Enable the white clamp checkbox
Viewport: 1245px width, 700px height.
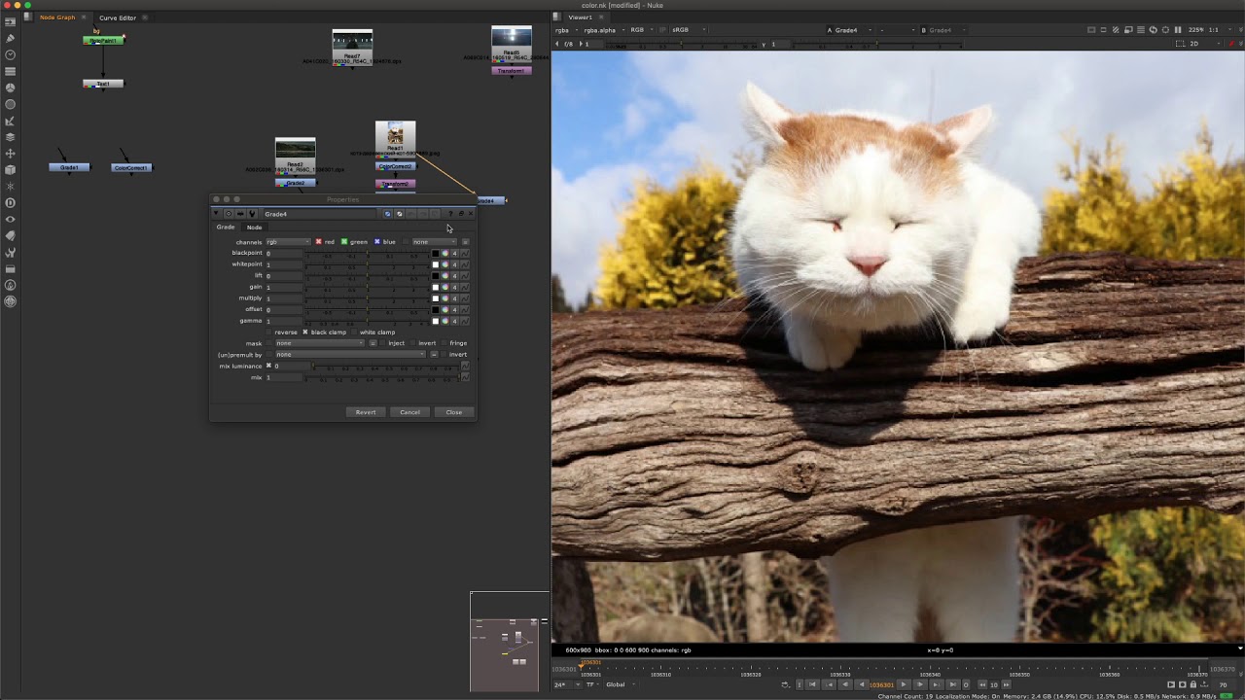click(x=354, y=332)
